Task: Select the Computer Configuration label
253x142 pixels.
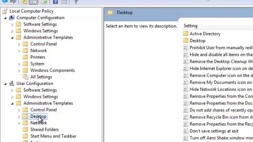Action: click(x=40, y=18)
